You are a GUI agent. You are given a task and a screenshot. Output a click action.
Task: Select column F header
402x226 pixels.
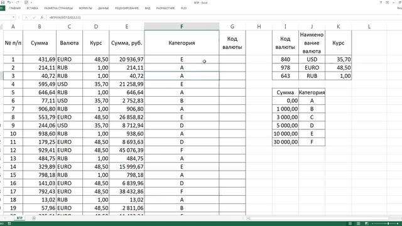[x=182, y=26]
